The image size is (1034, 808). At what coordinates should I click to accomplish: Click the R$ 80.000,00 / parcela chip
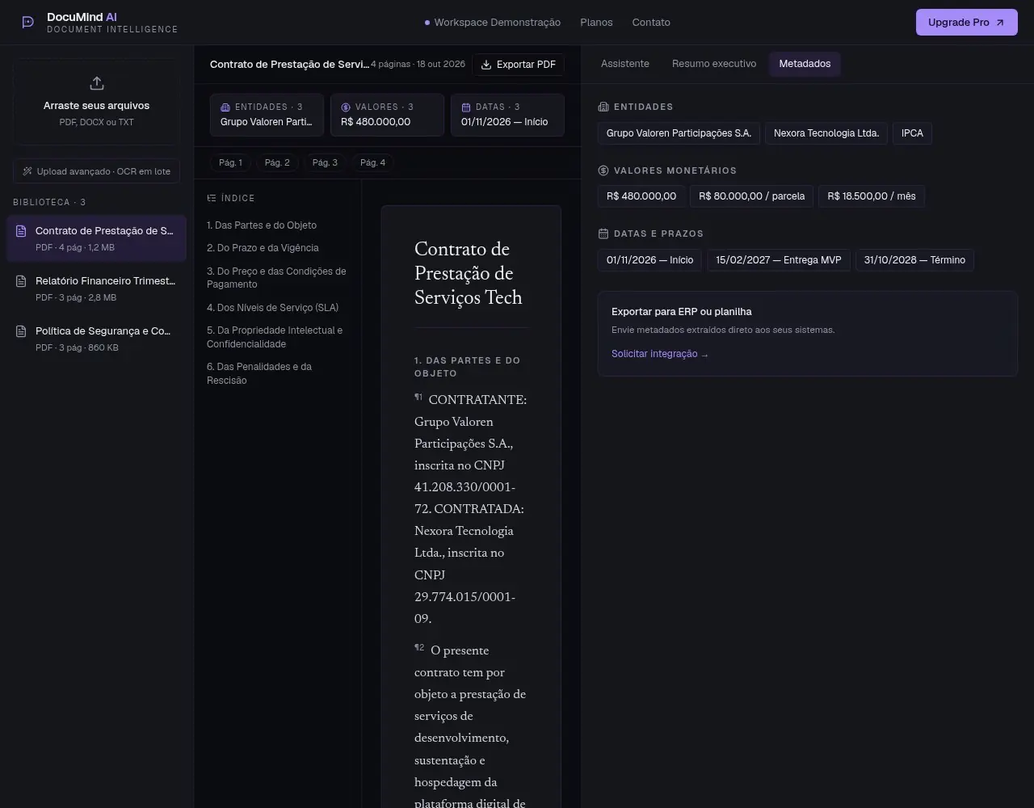pos(751,196)
